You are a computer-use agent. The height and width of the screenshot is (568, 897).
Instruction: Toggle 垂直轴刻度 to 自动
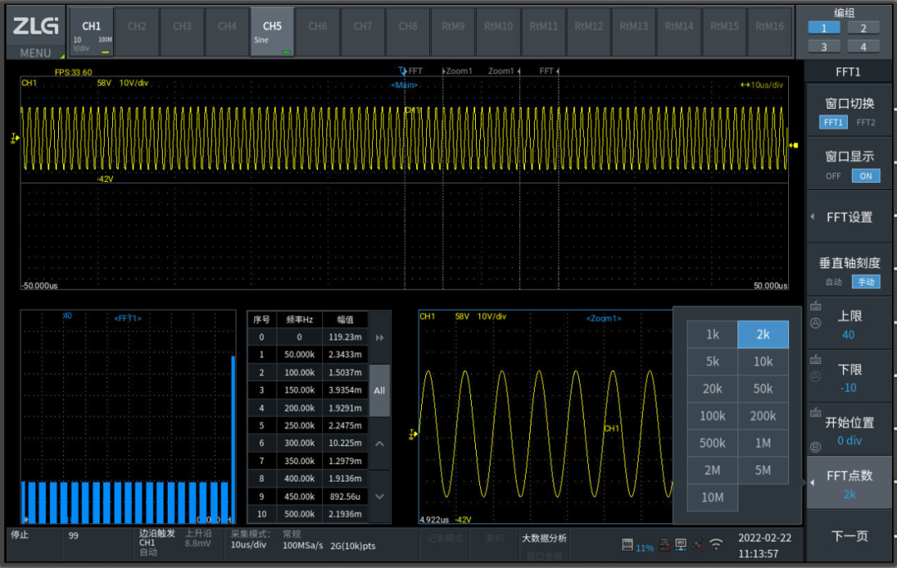pos(833,282)
